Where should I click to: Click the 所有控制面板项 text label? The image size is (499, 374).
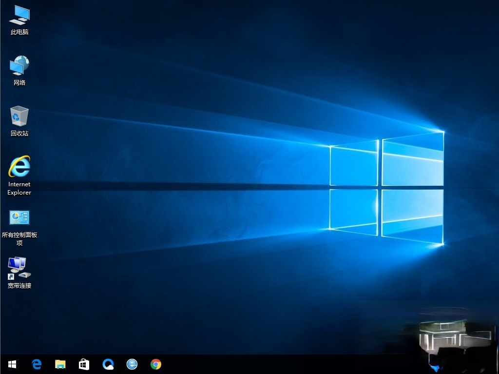(x=19, y=238)
